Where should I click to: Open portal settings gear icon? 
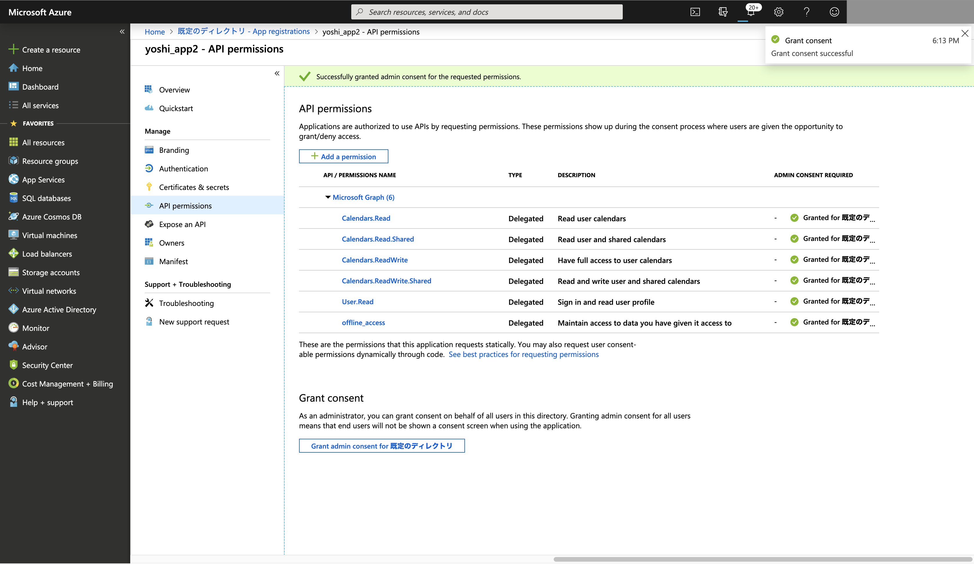pyautogui.click(x=779, y=12)
